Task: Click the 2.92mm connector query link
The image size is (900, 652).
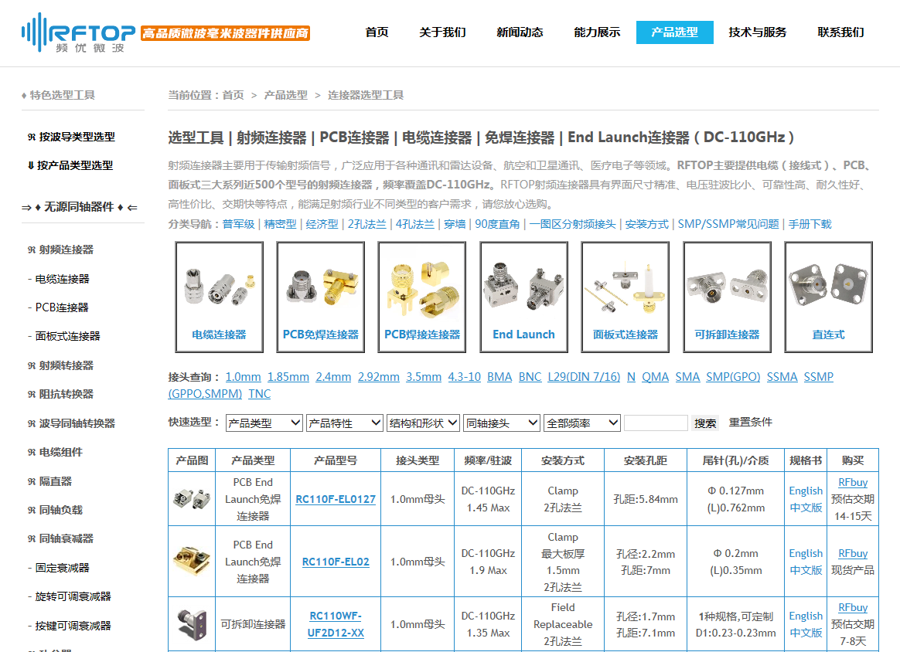Action: pyautogui.click(x=378, y=377)
